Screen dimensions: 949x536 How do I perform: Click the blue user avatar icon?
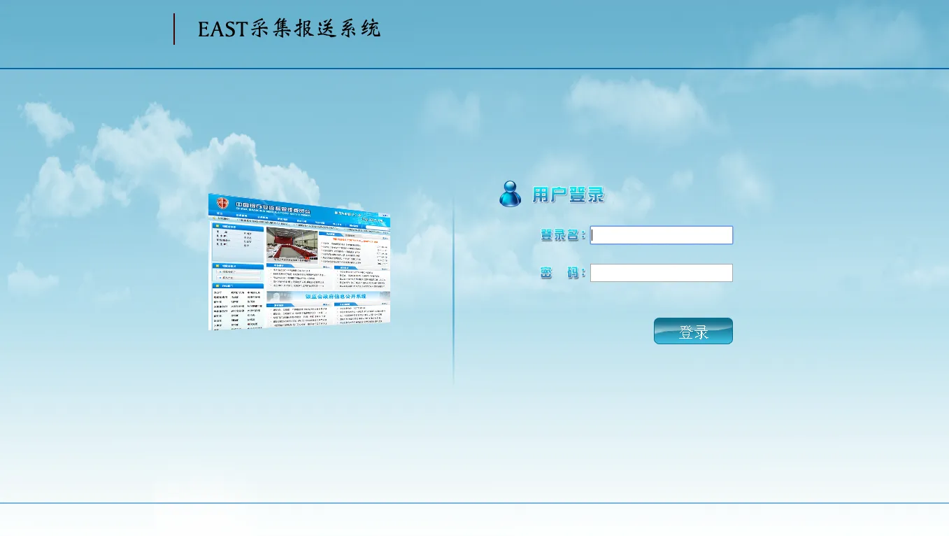pyautogui.click(x=511, y=194)
